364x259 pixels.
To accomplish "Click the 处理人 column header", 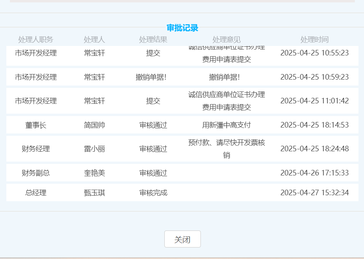I will click(94, 40).
